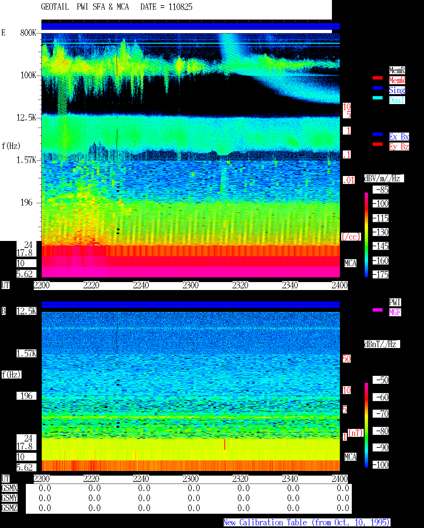This screenshot has height=528, width=424.
Task: Click the -175 value on electric color scale
Action: point(381,274)
